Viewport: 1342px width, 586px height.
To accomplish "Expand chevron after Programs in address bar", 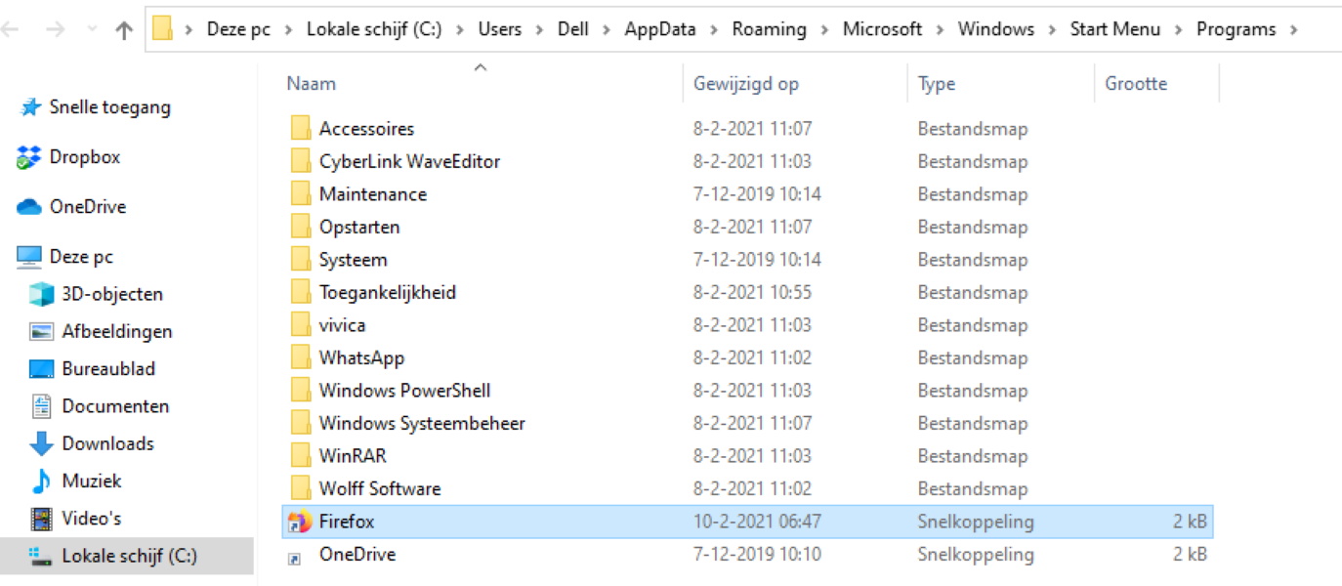I will pos(1294,30).
